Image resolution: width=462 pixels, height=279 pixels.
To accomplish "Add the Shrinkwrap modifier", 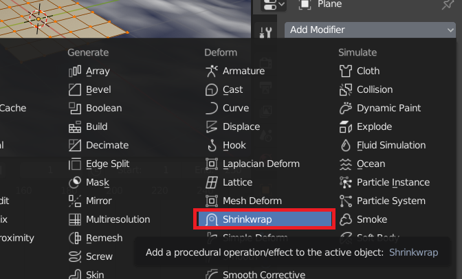I will [x=264, y=219].
